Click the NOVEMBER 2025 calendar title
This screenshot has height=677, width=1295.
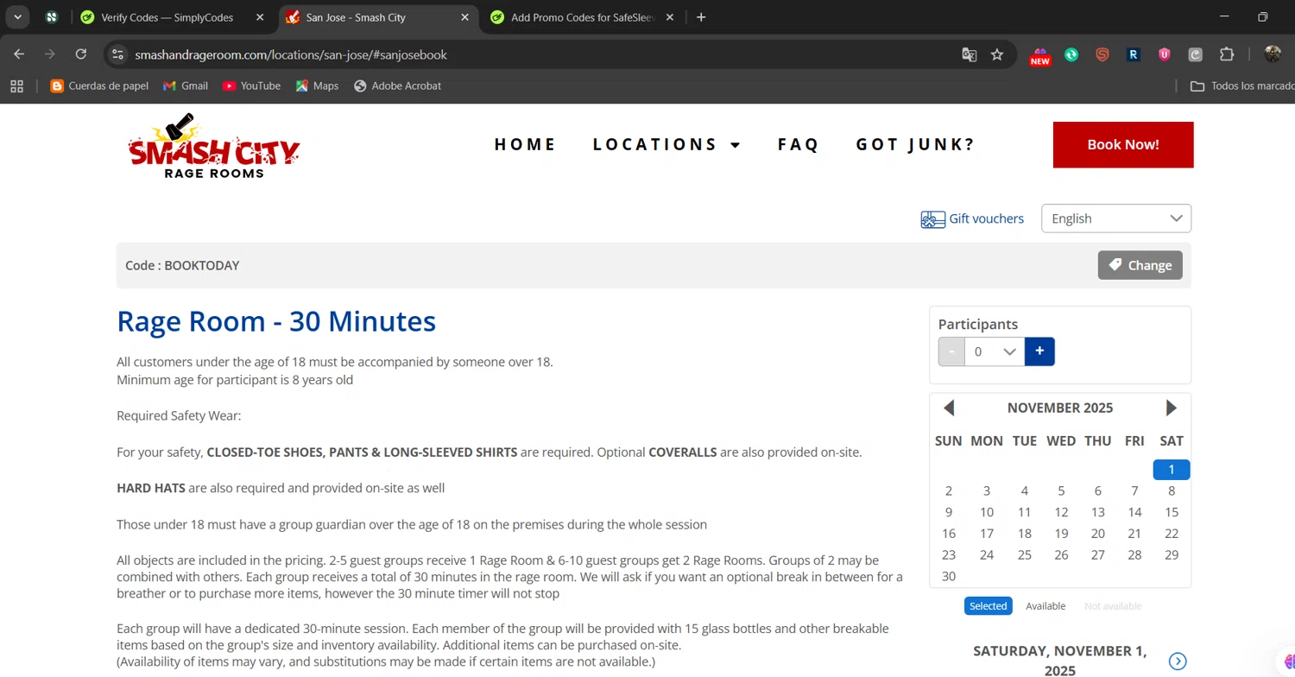(1060, 408)
